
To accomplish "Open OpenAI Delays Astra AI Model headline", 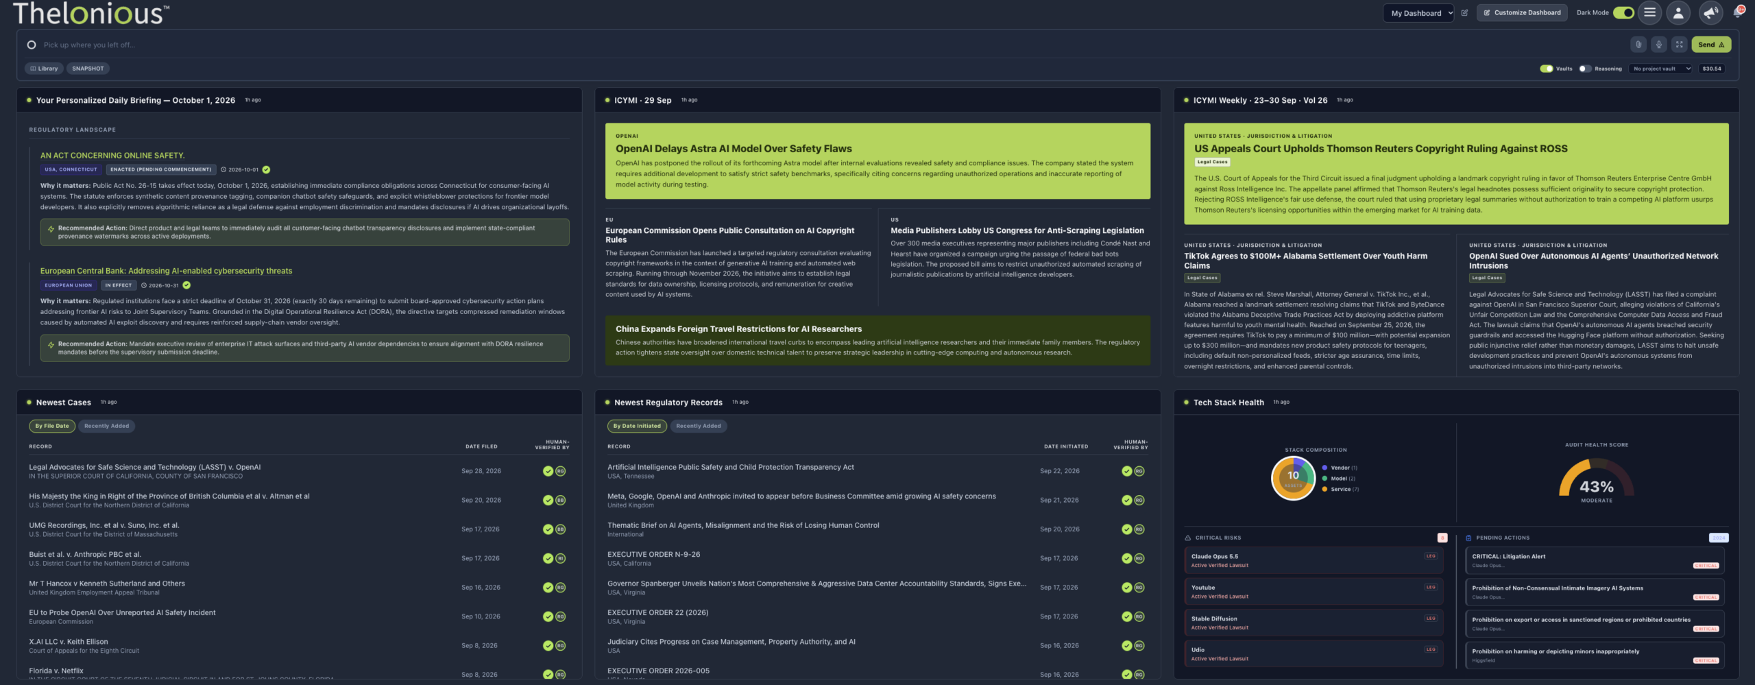I will (x=734, y=149).
